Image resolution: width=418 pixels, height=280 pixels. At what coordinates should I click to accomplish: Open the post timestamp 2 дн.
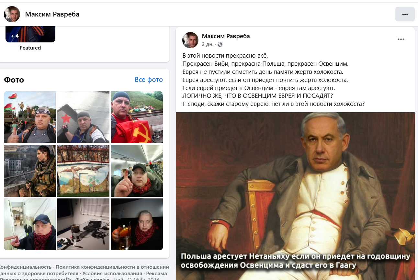[x=208, y=44]
